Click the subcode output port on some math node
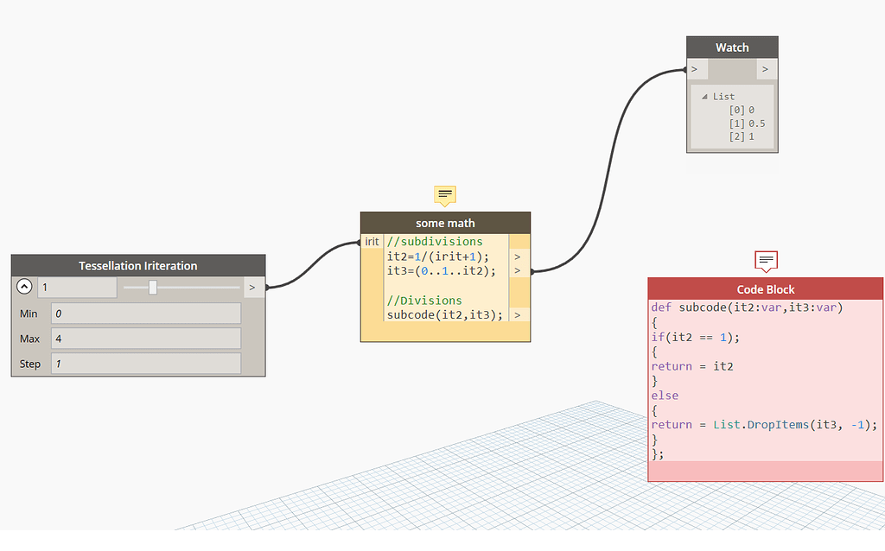Viewport: 885px width, 551px height. 518,314
